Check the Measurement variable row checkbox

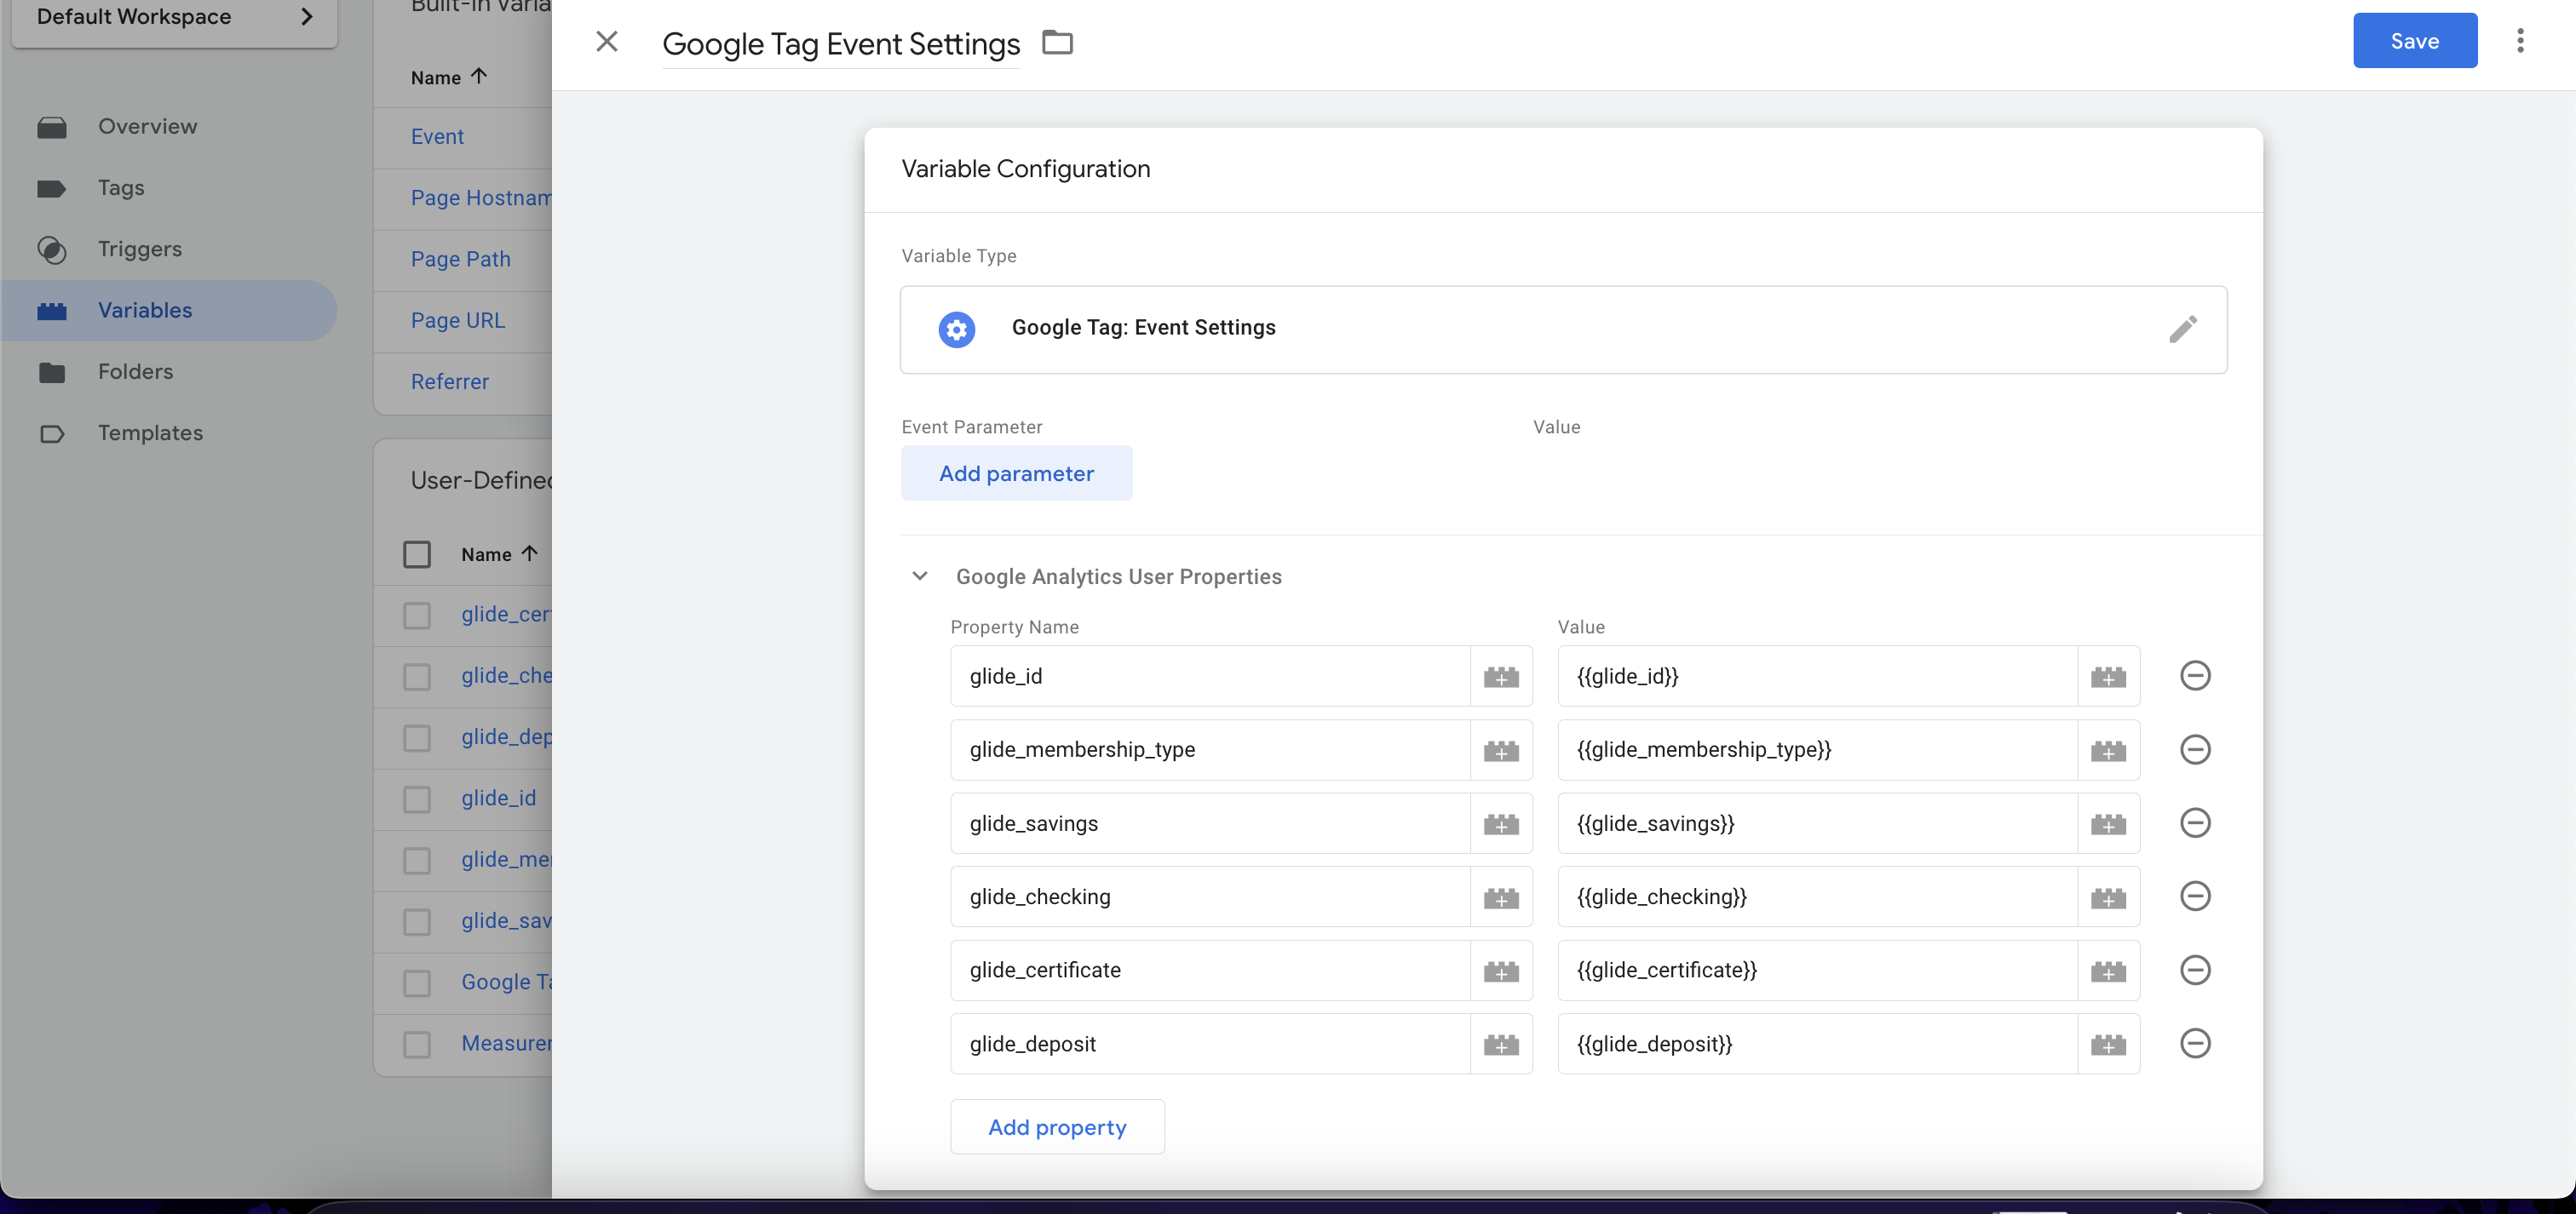(417, 1043)
